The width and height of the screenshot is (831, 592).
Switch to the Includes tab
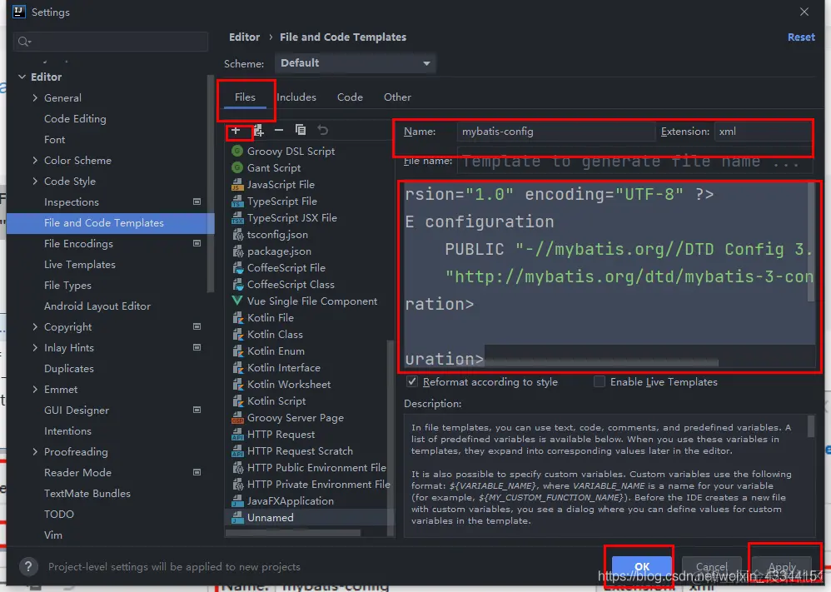(296, 97)
